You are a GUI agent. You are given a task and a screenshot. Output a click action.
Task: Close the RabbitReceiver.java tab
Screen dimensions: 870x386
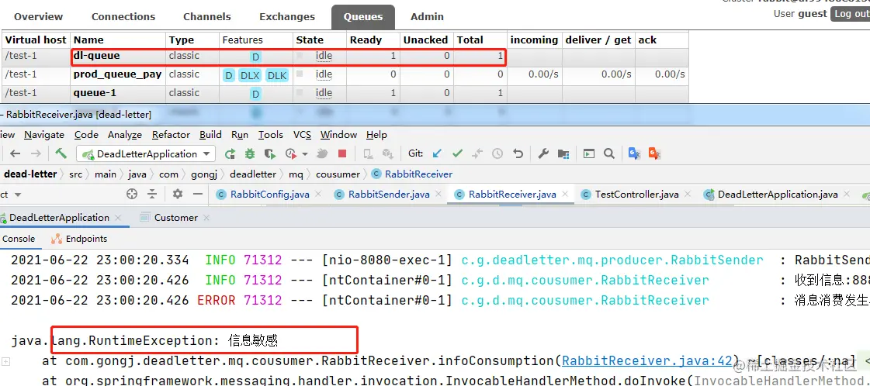[x=565, y=195]
